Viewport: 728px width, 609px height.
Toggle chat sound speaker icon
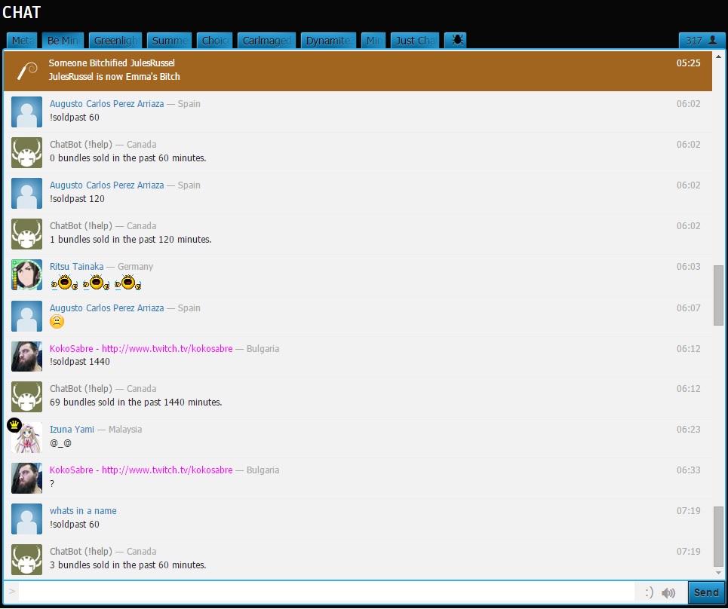pos(668,592)
